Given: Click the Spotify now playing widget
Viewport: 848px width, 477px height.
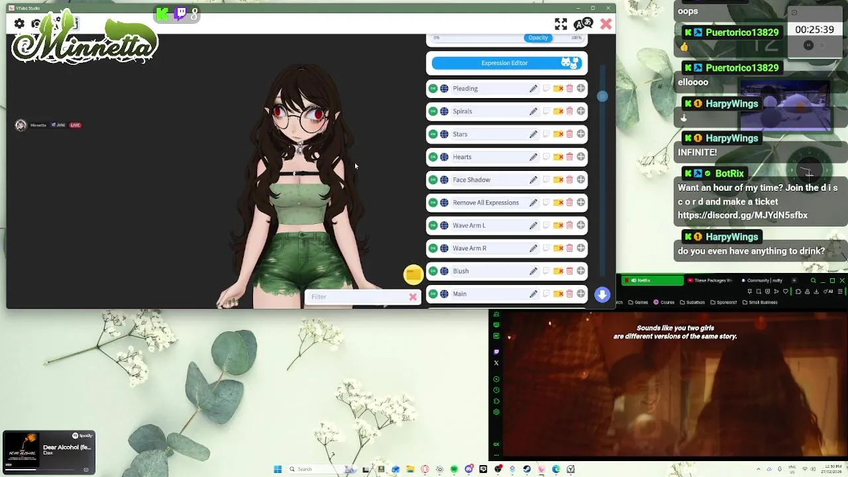Looking at the screenshot, I should [x=49, y=452].
